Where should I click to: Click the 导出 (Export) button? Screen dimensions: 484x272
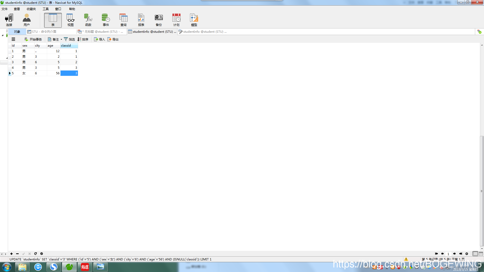pyautogui.click(x=113, y=39)
